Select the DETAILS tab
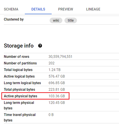Viewport: 119px width, 124px height. [38, 9]
